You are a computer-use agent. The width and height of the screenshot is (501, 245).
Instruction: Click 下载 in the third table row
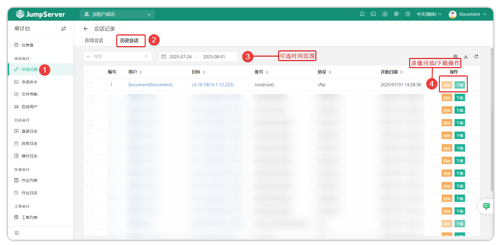pos(460,110)
